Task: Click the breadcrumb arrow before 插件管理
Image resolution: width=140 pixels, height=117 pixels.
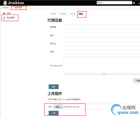Action: click(12, 8)
